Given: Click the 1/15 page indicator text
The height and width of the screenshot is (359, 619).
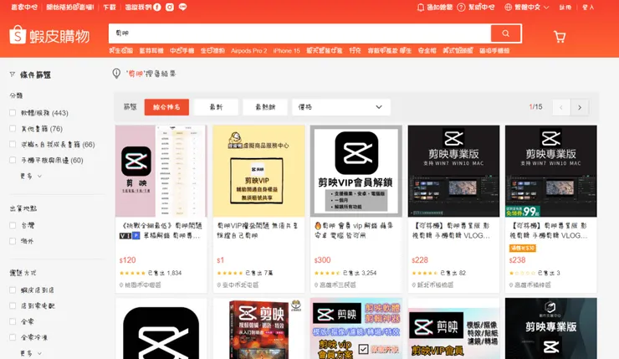Looking at the screenshot, I should click(x=535, y=107).
